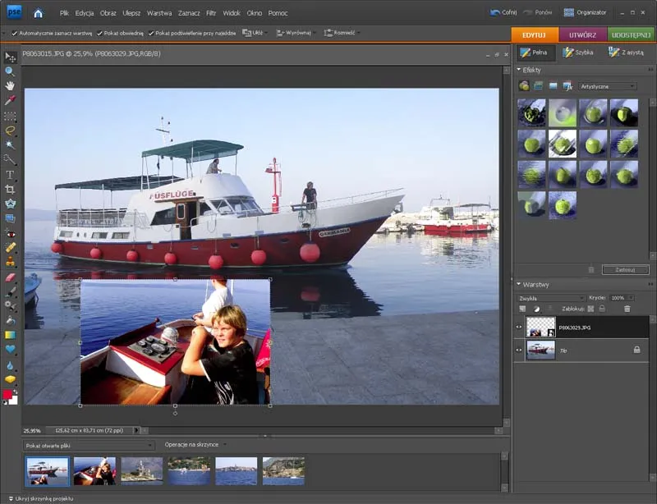Viewport: 657px width, 504px height.
Task: Choose the Crop tool
Action: [10, 190]
